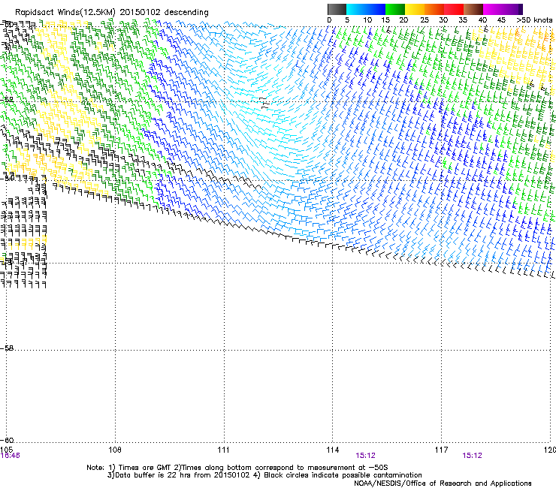This screenshot has width=556, height=488.
Task: Select the red 30-35 knots legend segment
Action: click(x=454, y=9)
